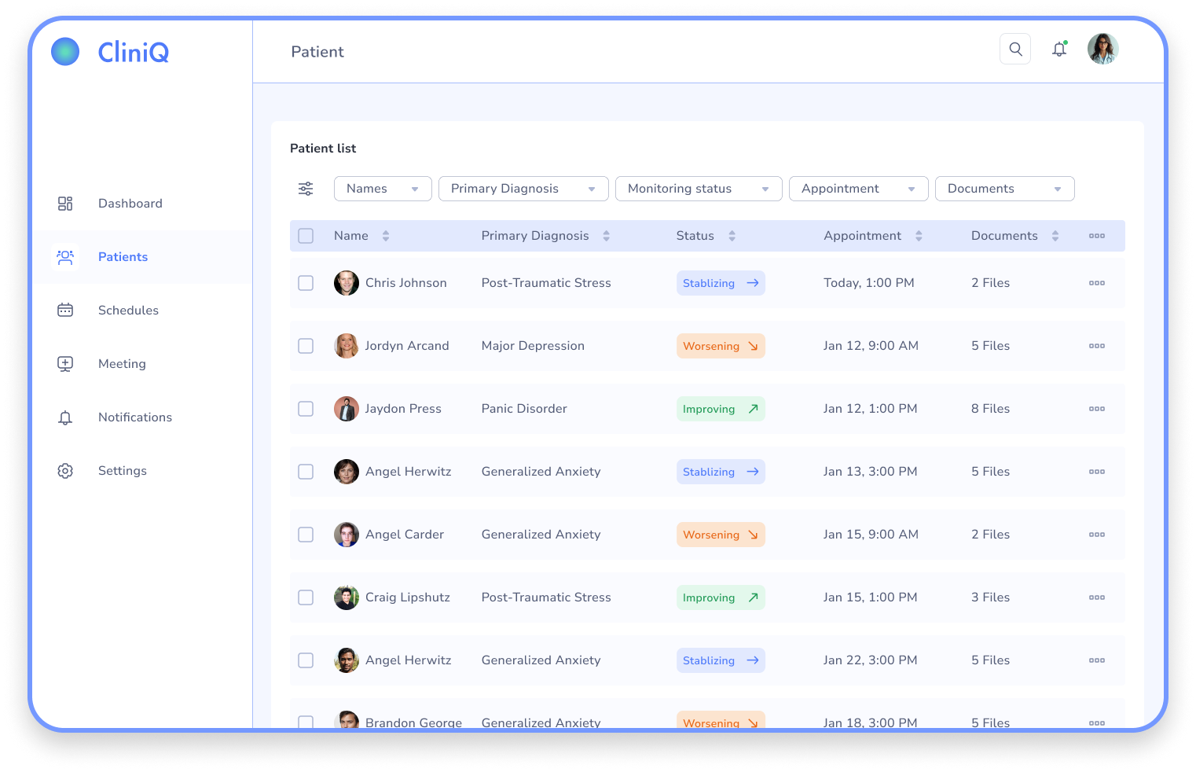Click the Worsening status for Jordyn Arcand

tap(720, 346)
